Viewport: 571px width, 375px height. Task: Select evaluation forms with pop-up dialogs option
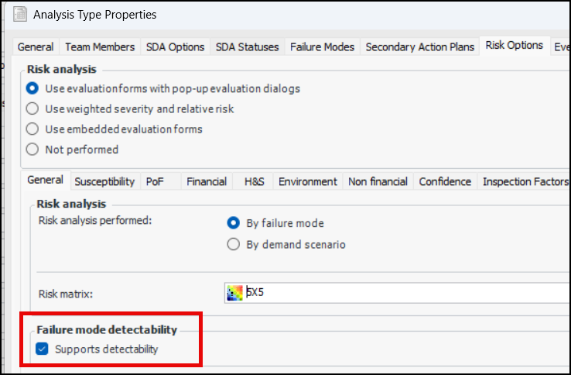(x=32, y=88)
